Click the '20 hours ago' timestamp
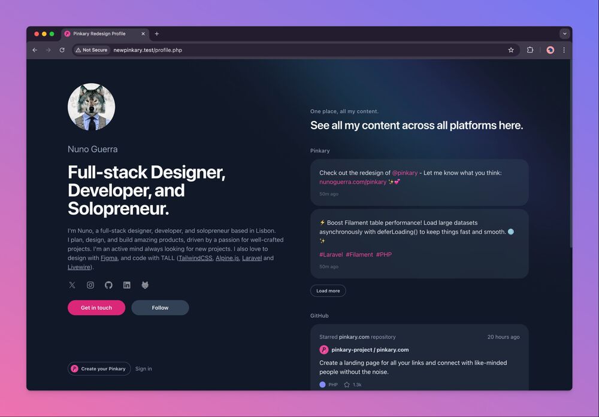599x417 pixels. [503, 337]
